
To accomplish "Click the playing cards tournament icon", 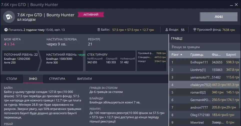I will pos(9,17).
